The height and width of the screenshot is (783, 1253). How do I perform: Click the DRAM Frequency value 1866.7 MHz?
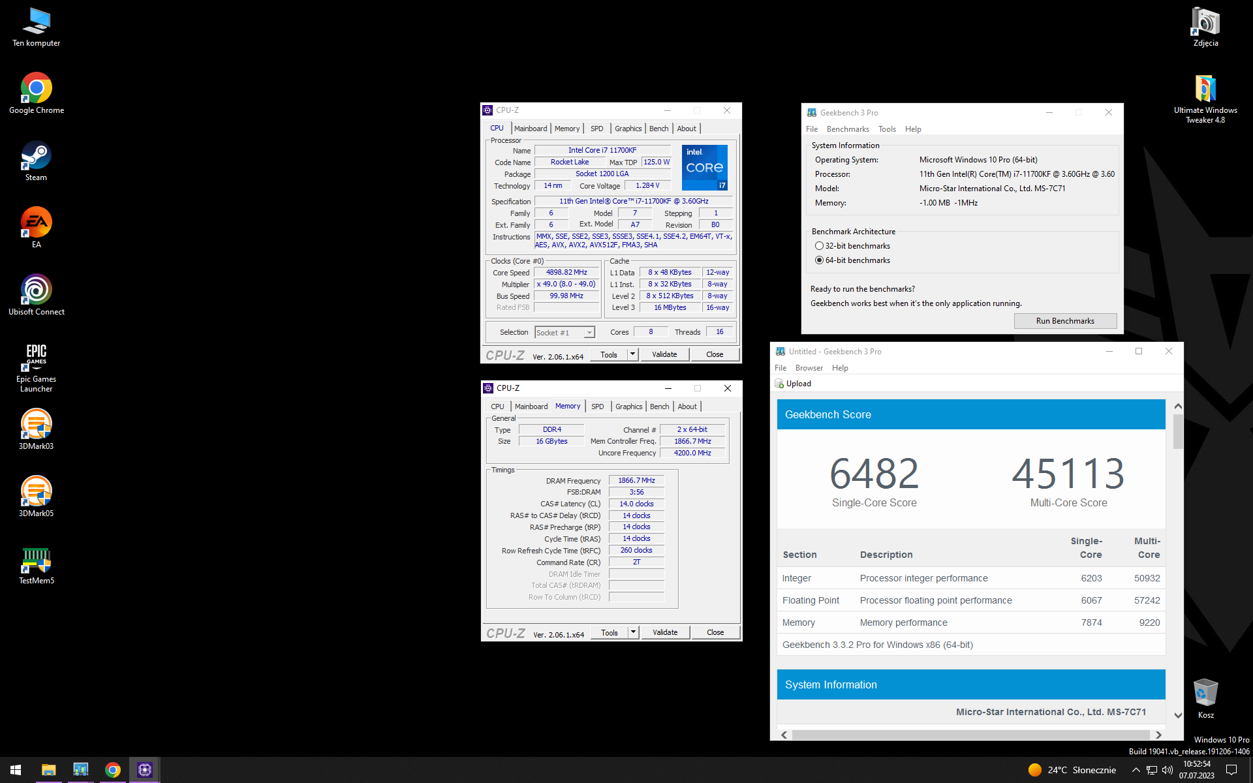636,480
